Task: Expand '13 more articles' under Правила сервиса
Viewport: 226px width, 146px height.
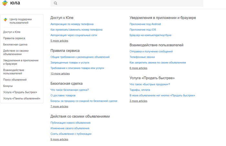Action: click(x=60, y=74)
